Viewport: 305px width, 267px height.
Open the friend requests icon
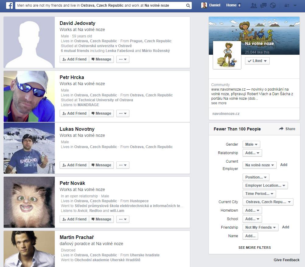(254, 5)
